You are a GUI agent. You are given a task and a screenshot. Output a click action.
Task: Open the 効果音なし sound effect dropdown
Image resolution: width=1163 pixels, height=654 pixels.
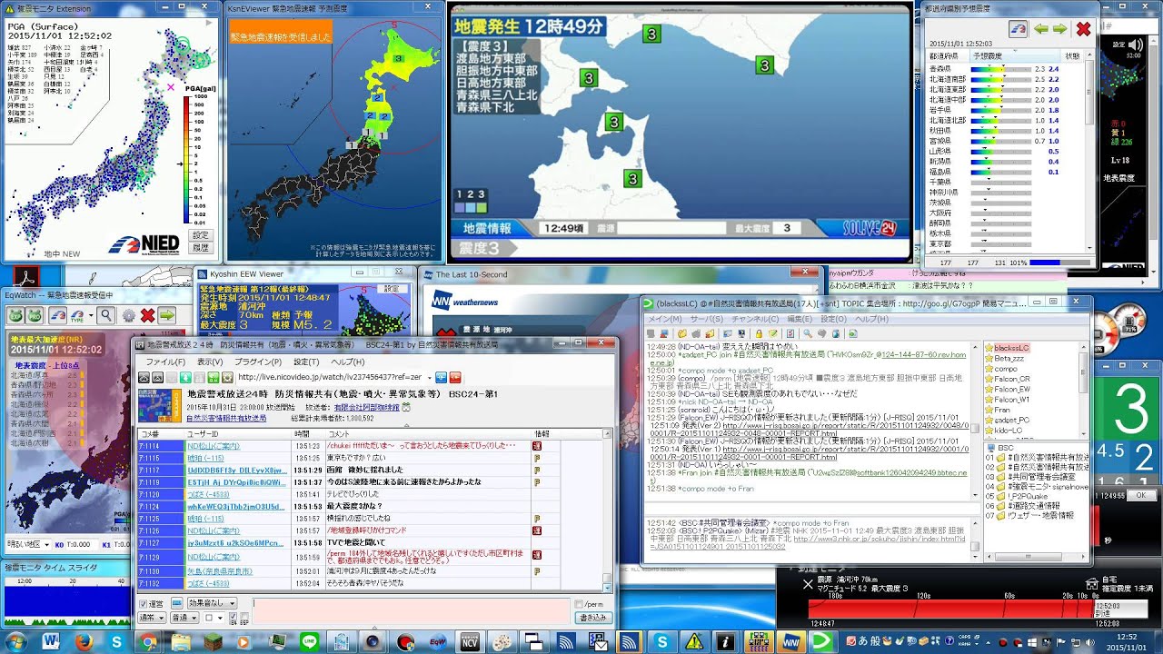click(x=211, y=603)
